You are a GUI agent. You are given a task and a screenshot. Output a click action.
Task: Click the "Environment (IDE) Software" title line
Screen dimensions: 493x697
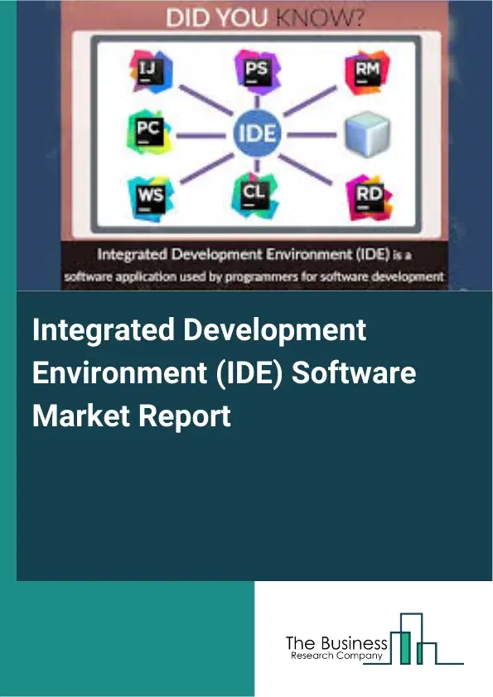coord(225,373)
